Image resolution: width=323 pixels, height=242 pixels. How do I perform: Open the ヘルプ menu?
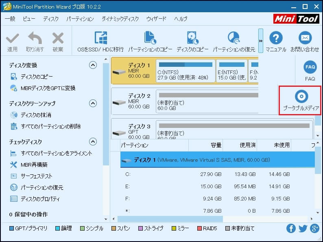pyautogui.click(x=181, y=19)
